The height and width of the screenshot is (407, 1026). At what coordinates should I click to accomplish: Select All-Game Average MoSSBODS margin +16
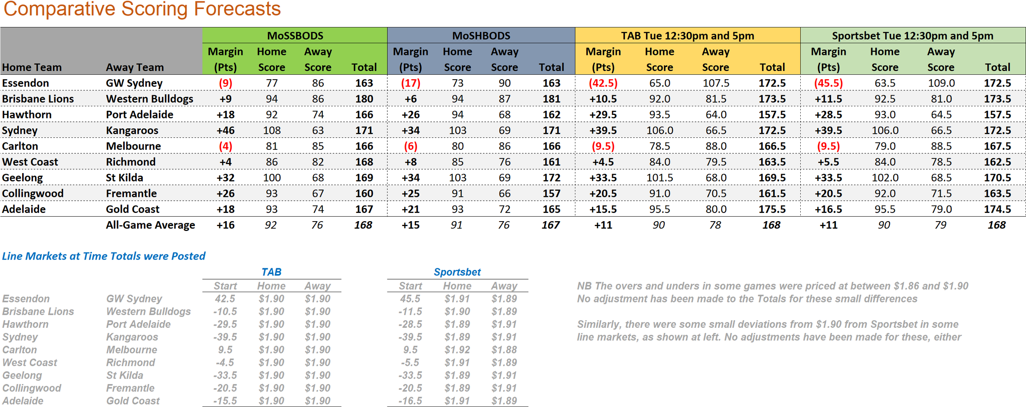pyautogui.click(x=225, y=225)
